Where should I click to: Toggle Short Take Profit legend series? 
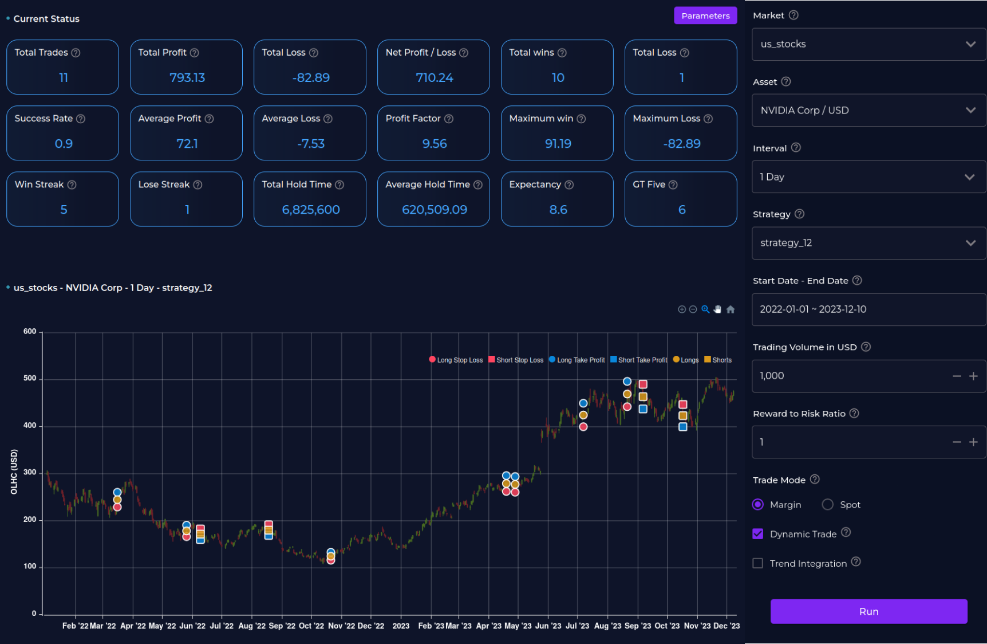click(x=638, y=360)
